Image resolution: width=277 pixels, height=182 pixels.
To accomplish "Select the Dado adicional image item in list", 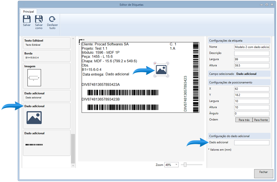I will (47, 116).
